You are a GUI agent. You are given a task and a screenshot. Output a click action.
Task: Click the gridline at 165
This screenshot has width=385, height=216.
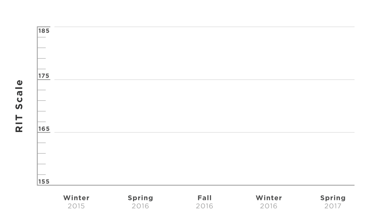(205, 132)
